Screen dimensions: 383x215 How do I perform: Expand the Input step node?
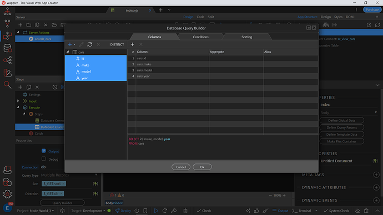[18, 101]
